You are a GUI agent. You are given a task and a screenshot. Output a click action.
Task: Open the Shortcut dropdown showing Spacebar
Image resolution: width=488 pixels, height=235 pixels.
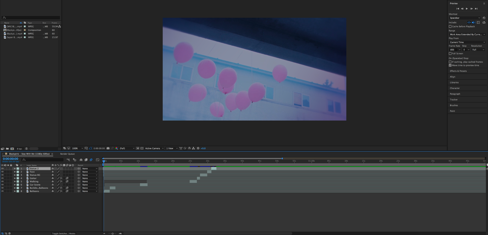[465, 18]
